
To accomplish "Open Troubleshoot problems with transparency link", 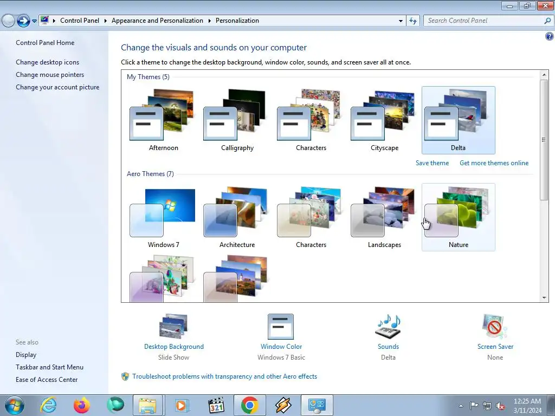I will pyautogui.click(x=224, y=376).
